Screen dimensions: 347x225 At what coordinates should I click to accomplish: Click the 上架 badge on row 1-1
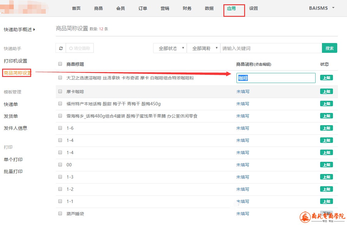[x=326, y=201]
